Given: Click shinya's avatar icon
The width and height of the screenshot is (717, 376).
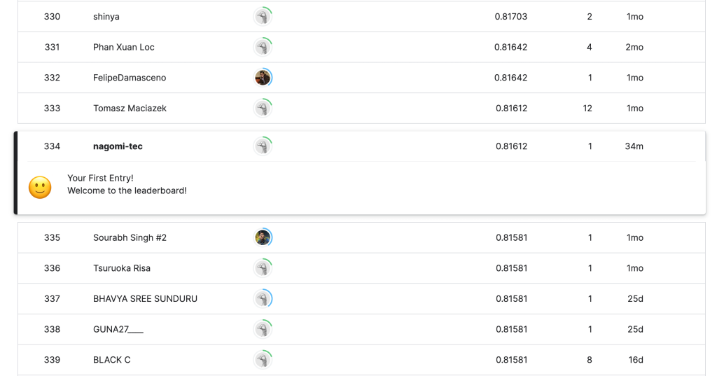Looking at the screenshot, I should [x=263, y=17].
